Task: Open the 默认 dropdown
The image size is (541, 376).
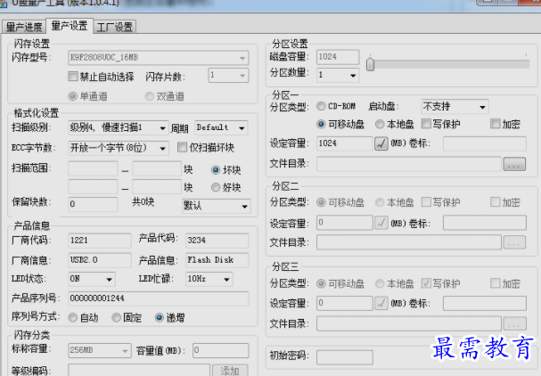Action: (216, 206)
